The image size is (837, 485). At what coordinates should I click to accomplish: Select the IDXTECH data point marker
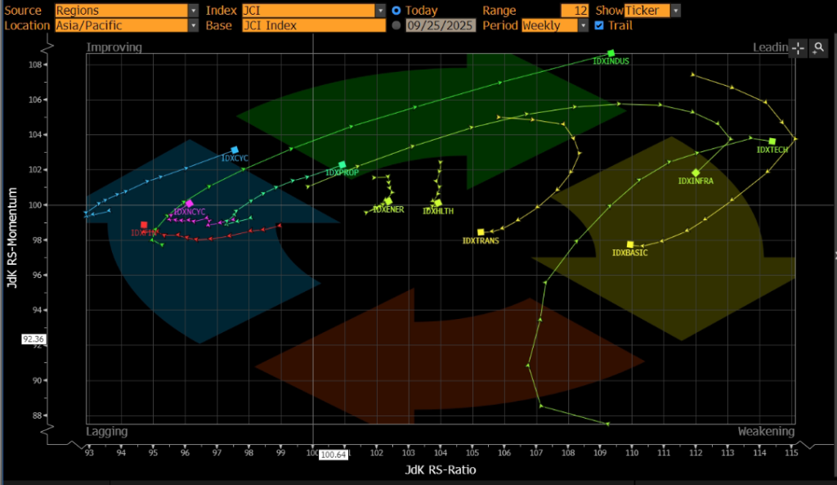click(x=772, y=141)
